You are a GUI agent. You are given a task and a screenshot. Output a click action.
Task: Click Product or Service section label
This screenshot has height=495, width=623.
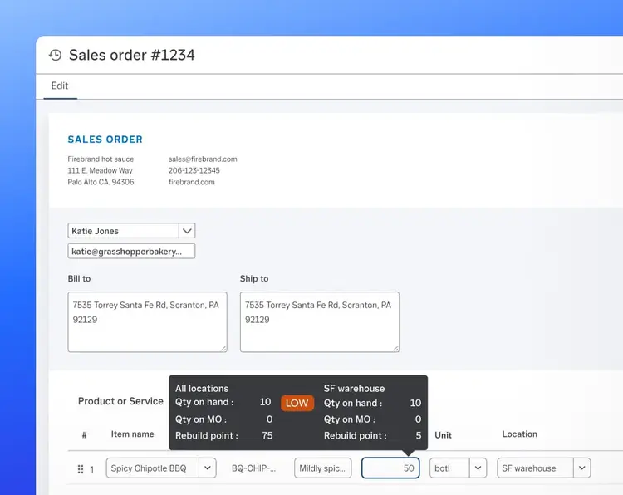120,401
